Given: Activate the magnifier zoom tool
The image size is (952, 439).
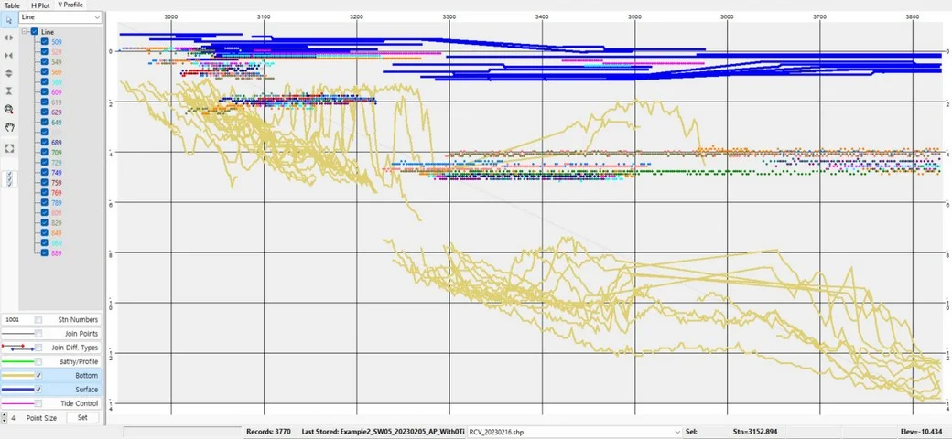Looking at the screenshot, I should [8, 109].
